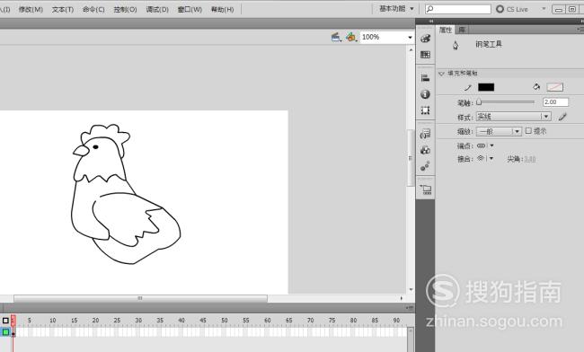Open the 100% zoom dropdown
The height and width of the screenshot is (352, 584).
pos(410,37)
